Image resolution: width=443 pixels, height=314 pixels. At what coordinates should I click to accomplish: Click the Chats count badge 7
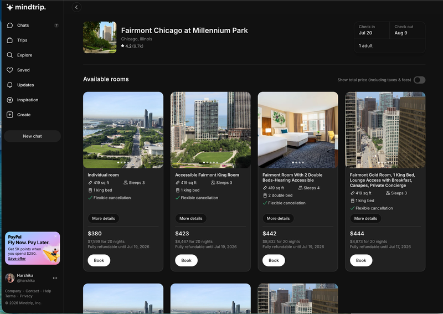tap(56, 25)
